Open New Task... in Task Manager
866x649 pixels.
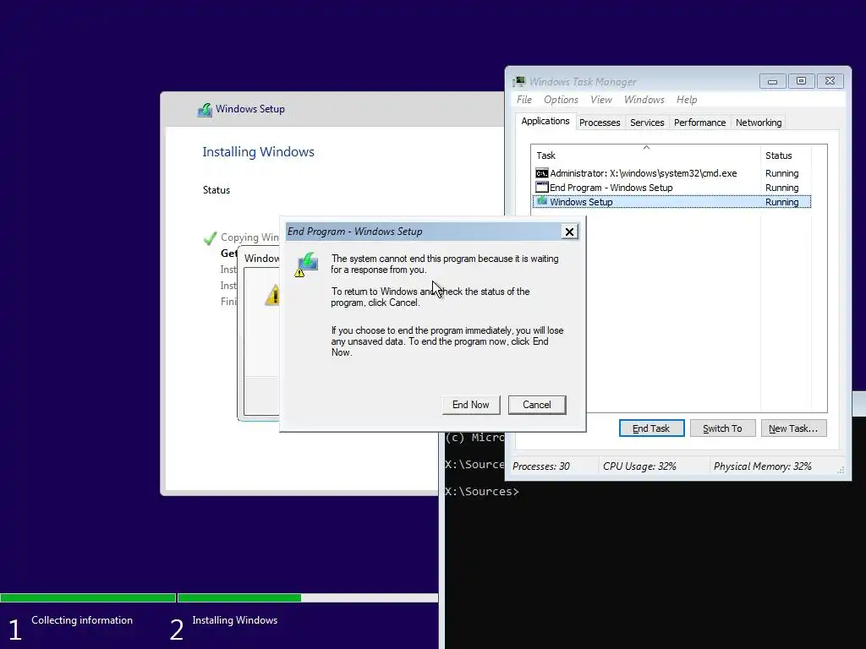(793, 428)
